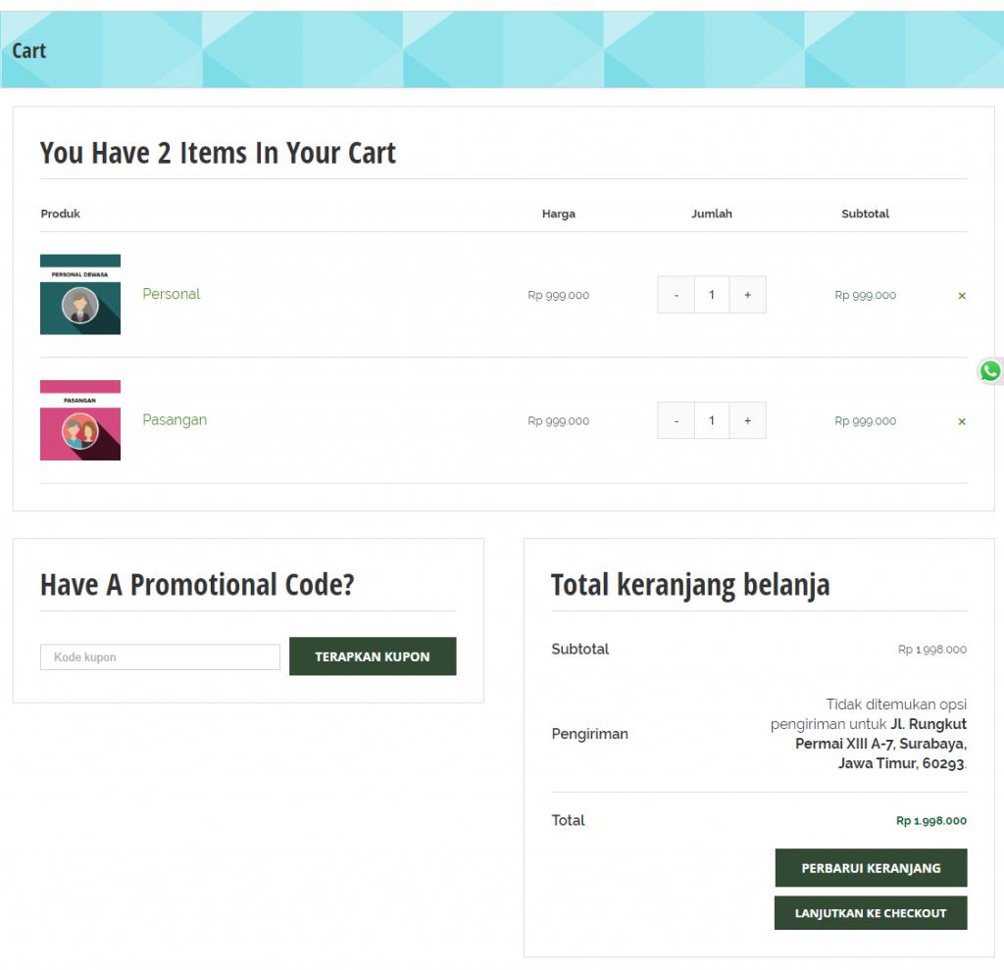This screenshot has width=1004, height=970.
Task: Click the Pasangan product thumbnail
Action: coord(80,420)
